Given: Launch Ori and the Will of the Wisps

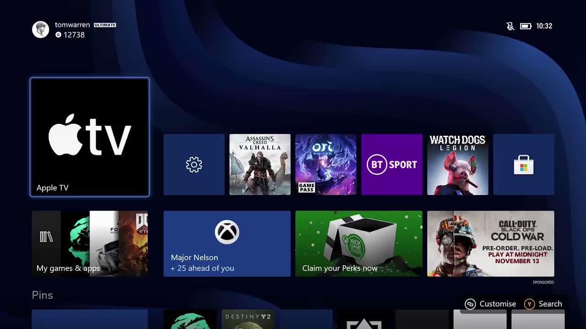Looking at the screenshot, I should click(x=326, y=164).
